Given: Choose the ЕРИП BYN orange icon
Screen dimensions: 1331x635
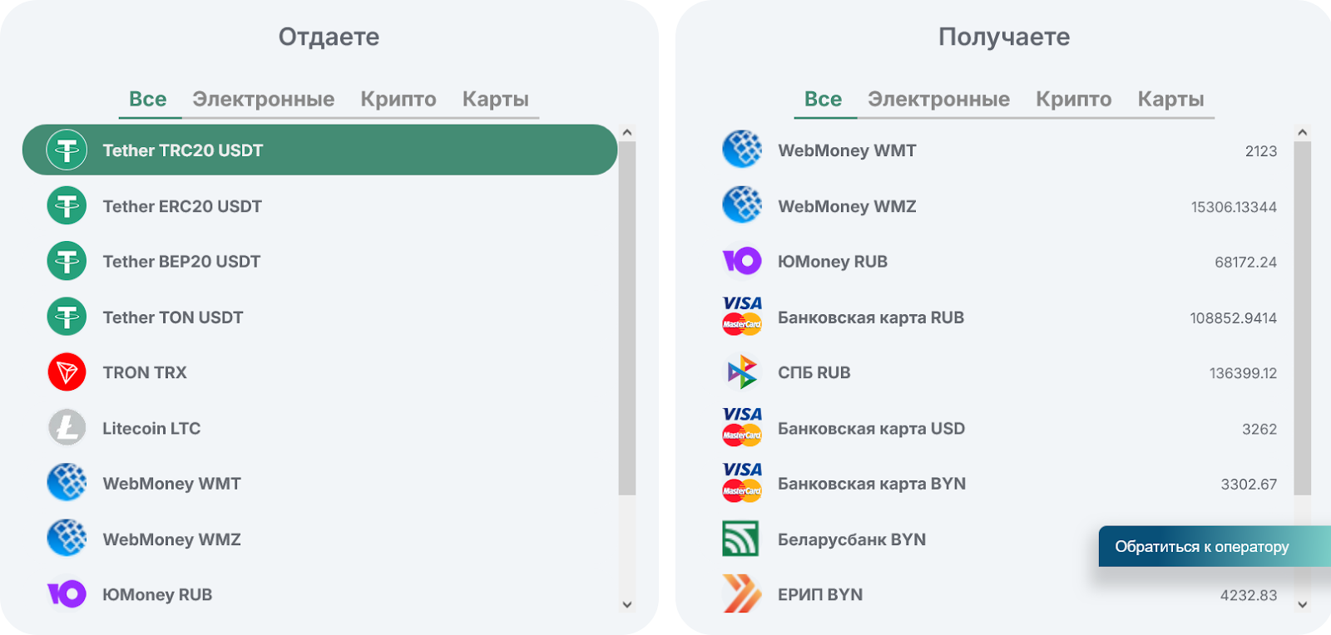Looking at the screenshot, I should click(742, 594).
